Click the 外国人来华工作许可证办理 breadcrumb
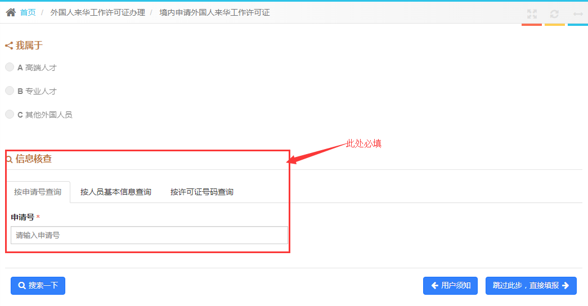This screenshot has height=306, width=588. [x=97, y=12]
